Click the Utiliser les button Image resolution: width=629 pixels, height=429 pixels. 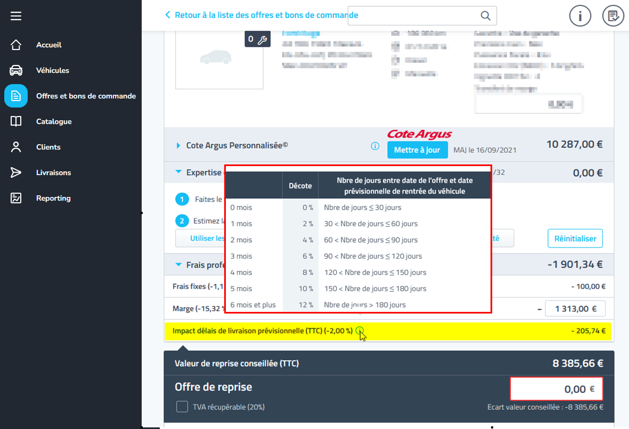(200, 238)
